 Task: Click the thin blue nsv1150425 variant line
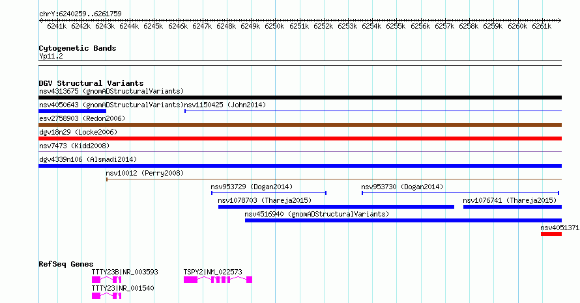point(373,111)
